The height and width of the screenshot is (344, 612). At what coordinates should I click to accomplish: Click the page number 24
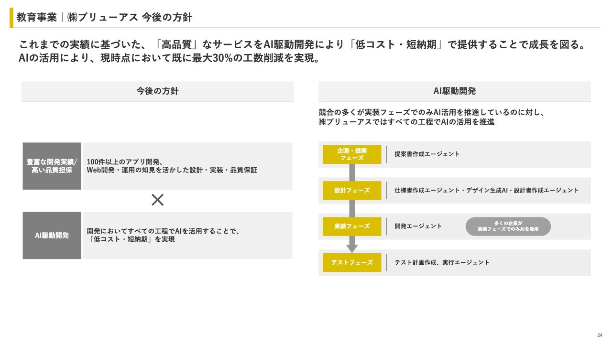600,334
